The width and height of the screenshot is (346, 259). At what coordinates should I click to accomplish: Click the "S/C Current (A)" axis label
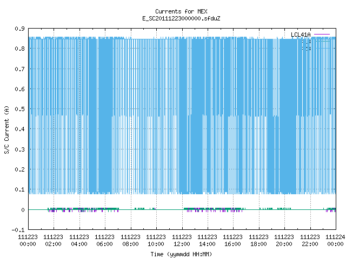click(7, 130)
